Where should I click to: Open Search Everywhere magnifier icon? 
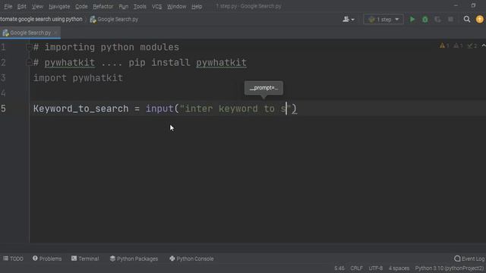[x=467, y=19]
